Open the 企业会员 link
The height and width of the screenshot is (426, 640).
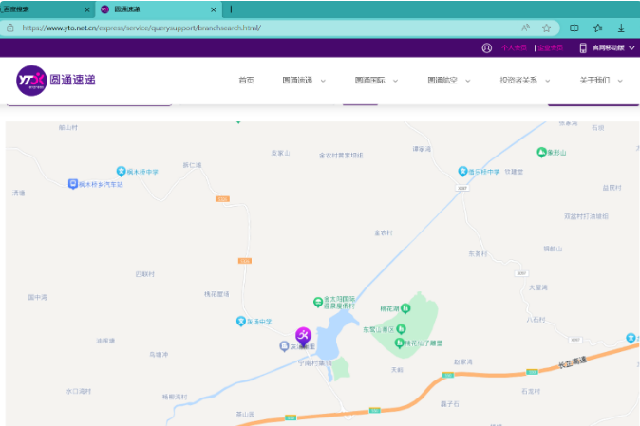(x=550, y=47)
